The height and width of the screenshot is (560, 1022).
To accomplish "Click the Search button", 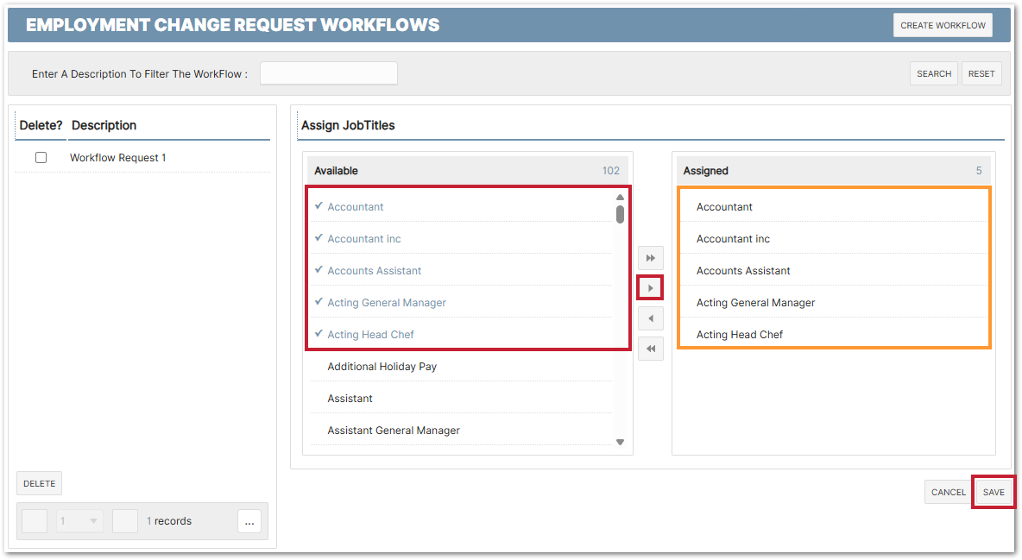I will coord(933,74).
